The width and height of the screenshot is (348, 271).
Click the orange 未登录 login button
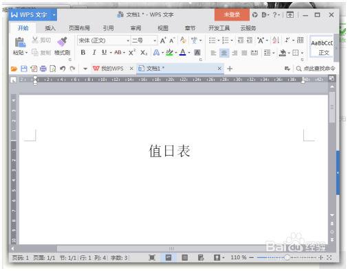click(232, 15)
